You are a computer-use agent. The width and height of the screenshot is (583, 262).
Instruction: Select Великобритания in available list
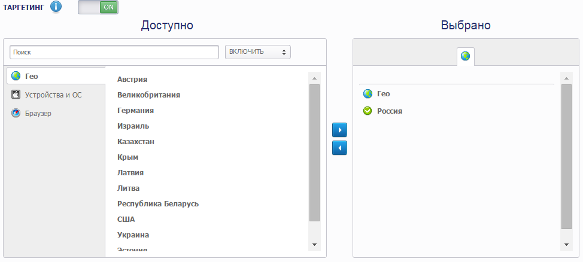coord(148,95)
